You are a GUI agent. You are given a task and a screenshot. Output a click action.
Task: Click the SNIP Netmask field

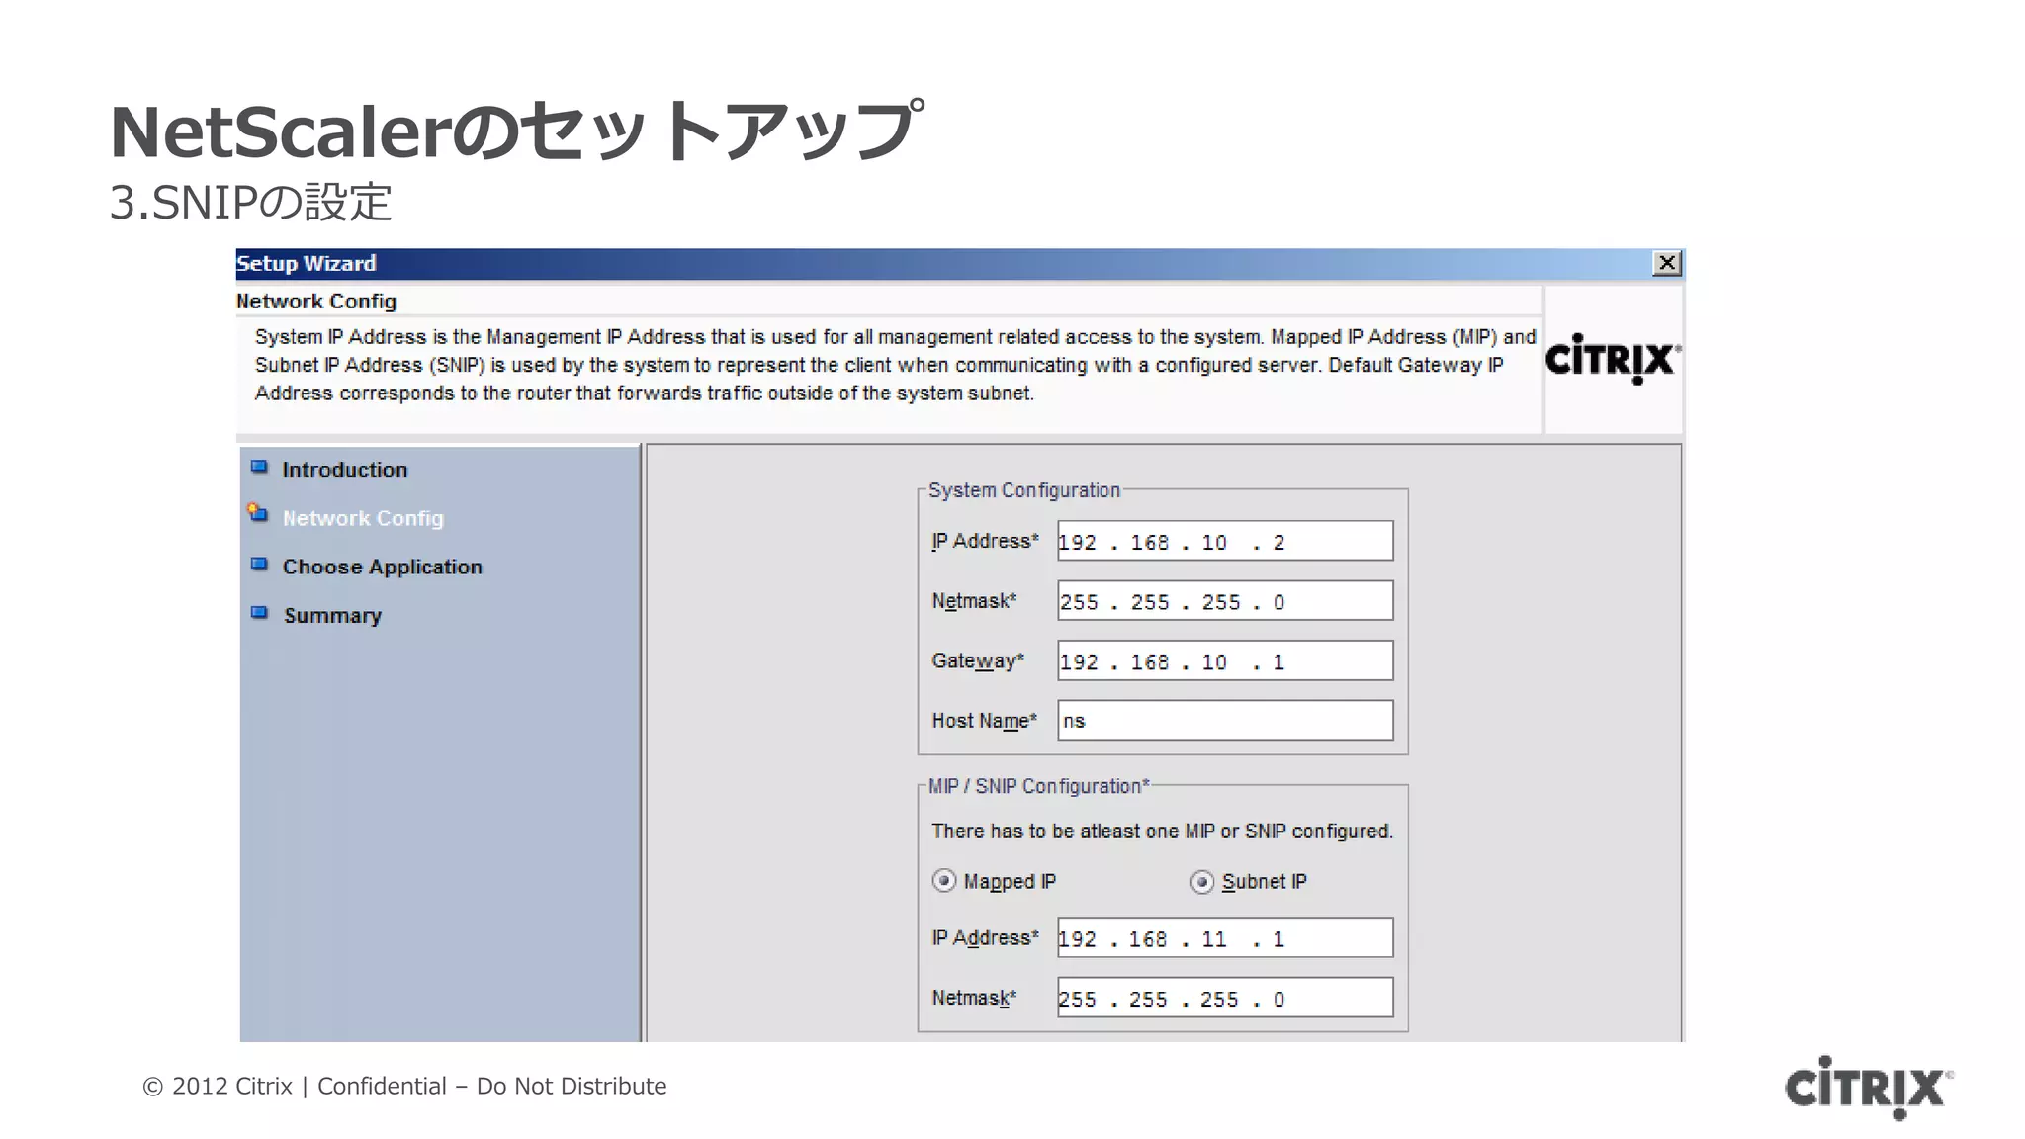1224,999
